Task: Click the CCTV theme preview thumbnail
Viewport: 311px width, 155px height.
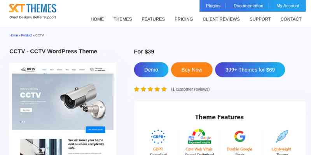Action: (63, 109)
